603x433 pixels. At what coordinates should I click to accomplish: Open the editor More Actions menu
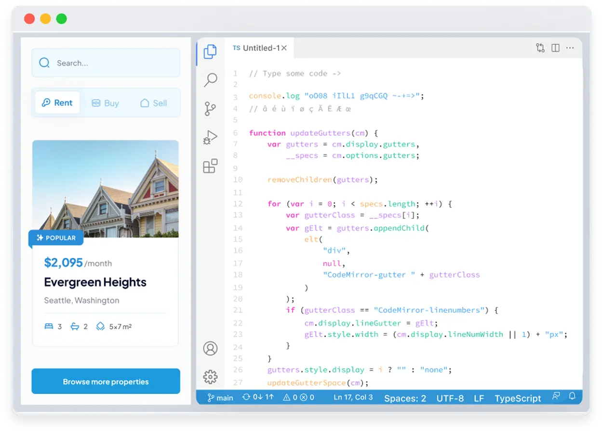(x=570, y=48)
